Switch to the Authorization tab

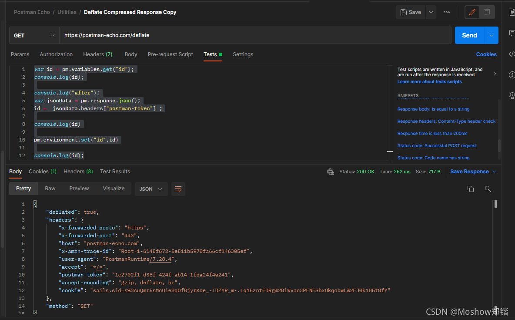click(x=56, y=54)
